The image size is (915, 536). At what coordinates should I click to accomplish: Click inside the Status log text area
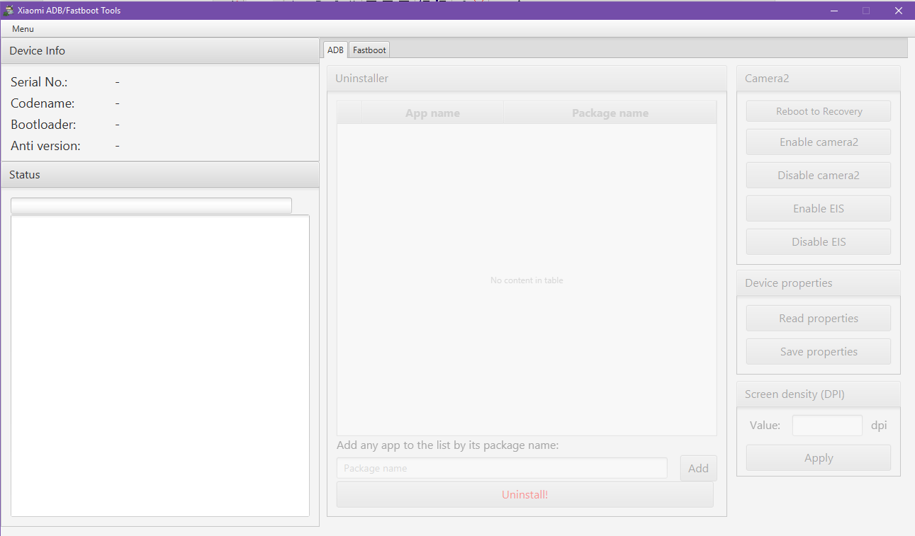point(160,365)
